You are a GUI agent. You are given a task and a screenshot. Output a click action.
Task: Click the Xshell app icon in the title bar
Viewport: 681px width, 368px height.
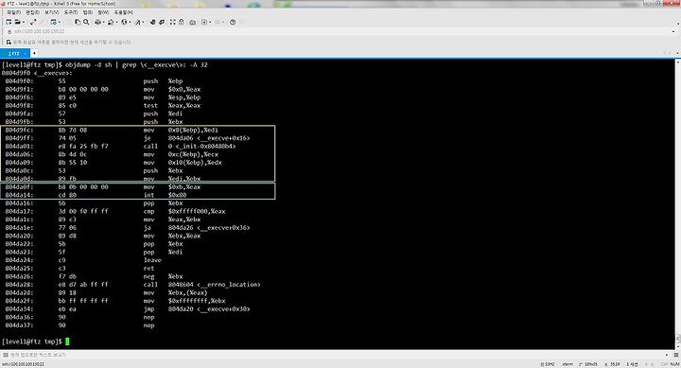click(x=4, y=4)
